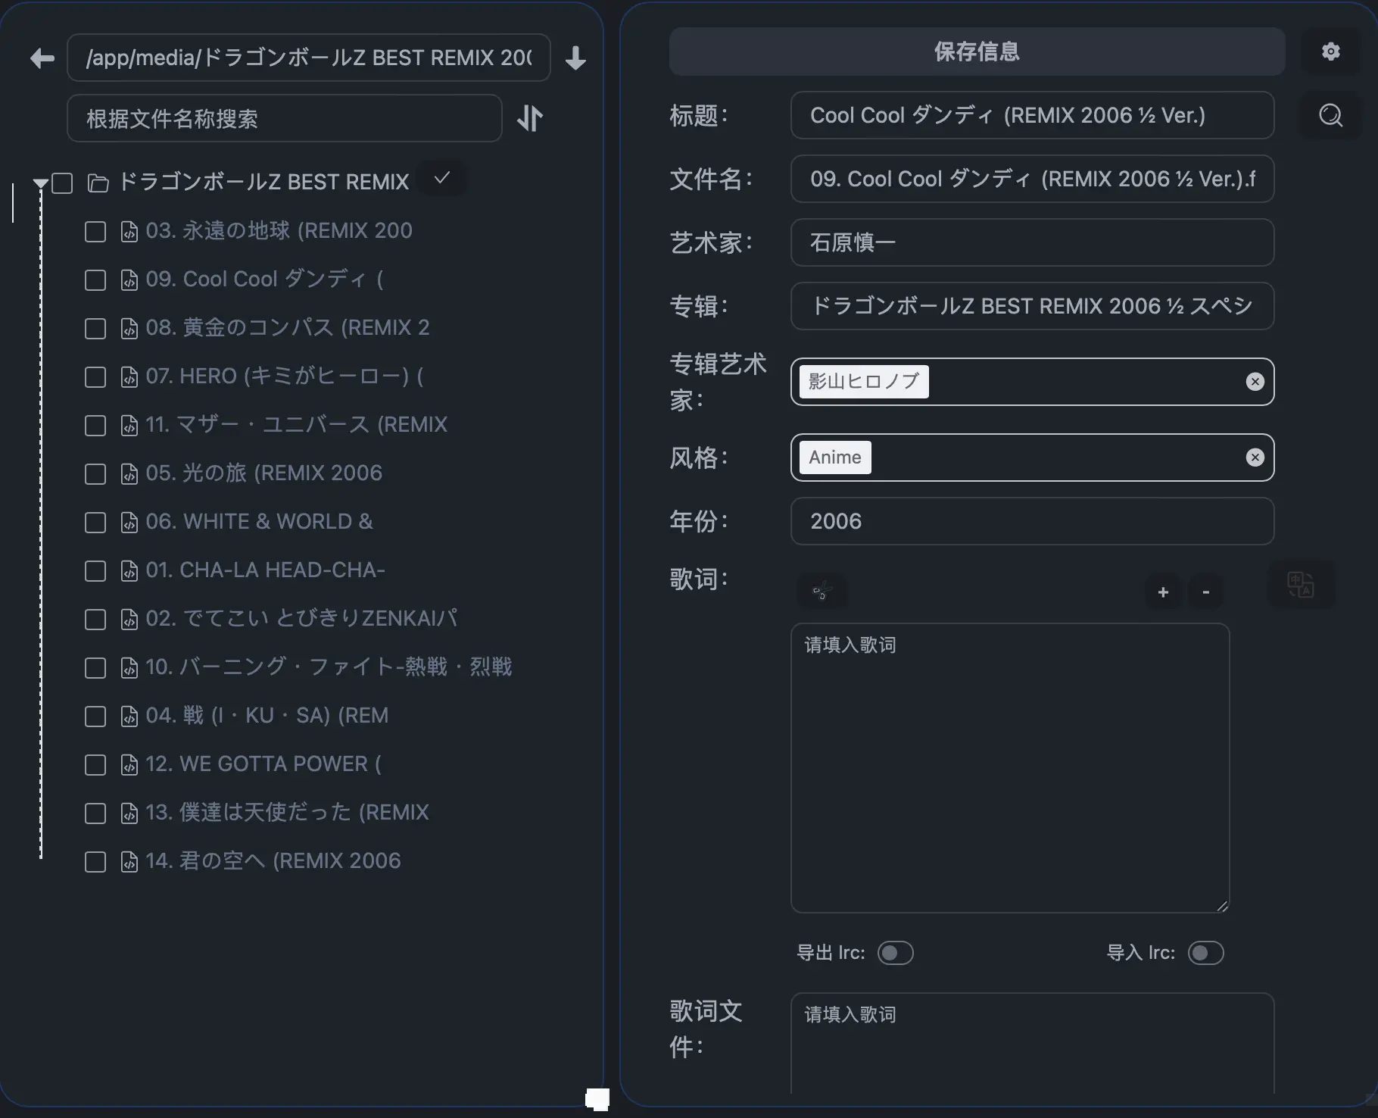The image size is (1378, 1118).
Task: Click the download icon next to the path
Action: (575, 58)
